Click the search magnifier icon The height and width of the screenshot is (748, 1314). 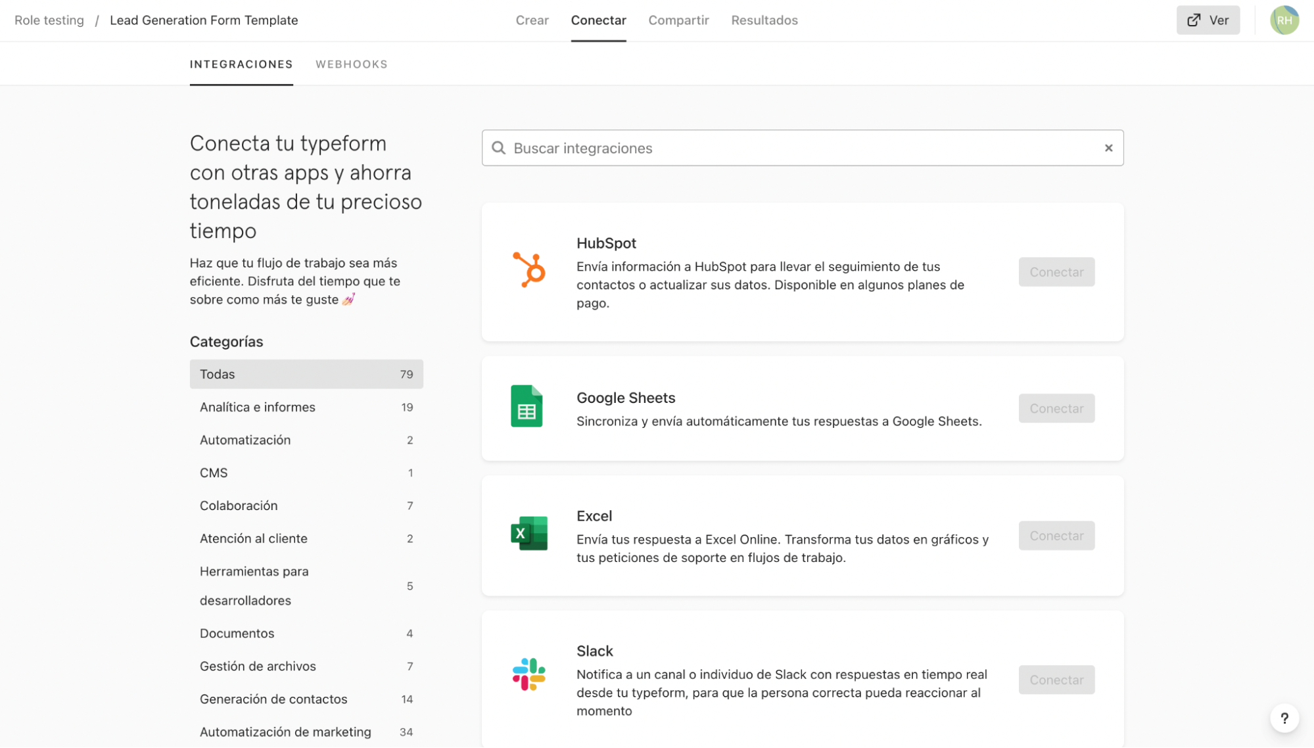(499, 149)
